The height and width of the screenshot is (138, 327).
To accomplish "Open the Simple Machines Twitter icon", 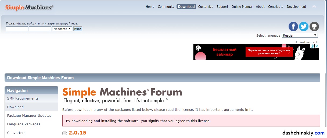I will pyautogui.click(x=304, y=26).
